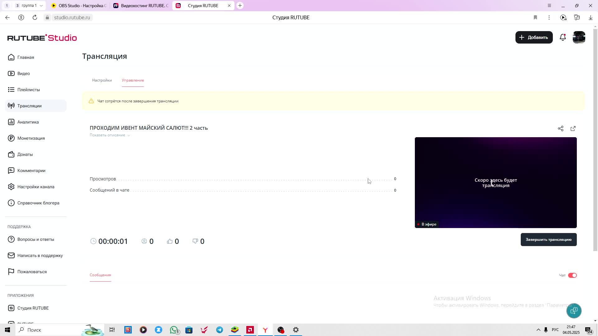Image resolution: width=598 pixels, height=336 pixels.
Task: Go back in browser
Action: (7, 17)
